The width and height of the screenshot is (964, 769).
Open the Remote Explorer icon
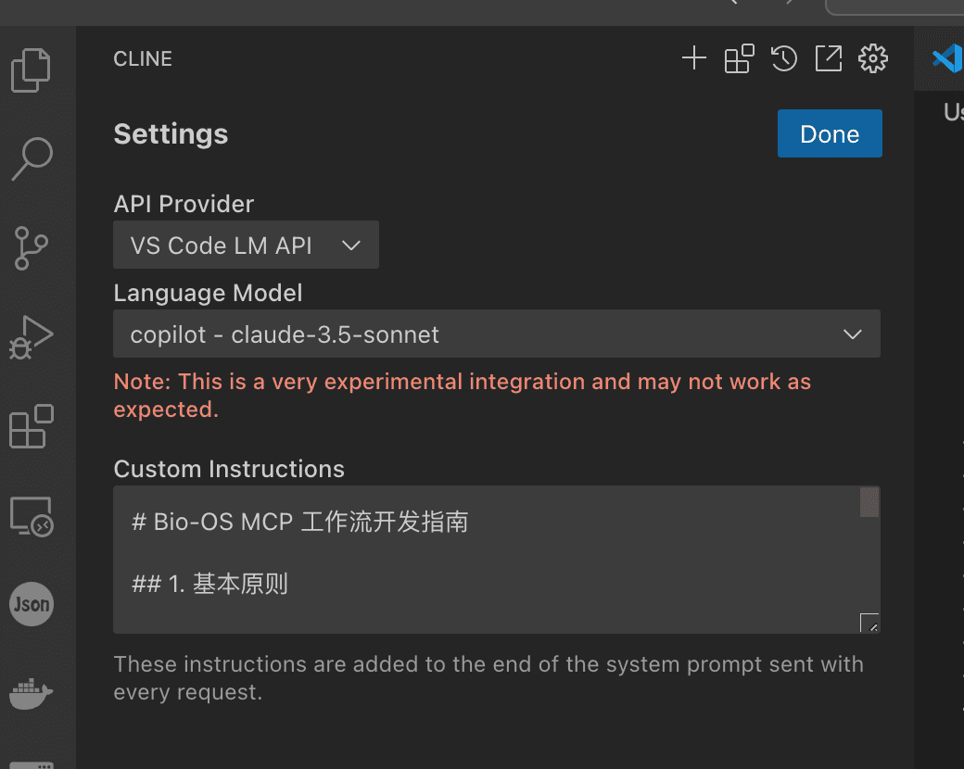32,516
